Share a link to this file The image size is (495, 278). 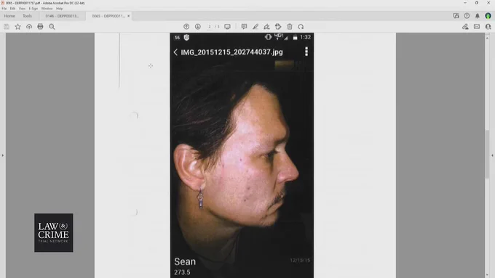465,27
